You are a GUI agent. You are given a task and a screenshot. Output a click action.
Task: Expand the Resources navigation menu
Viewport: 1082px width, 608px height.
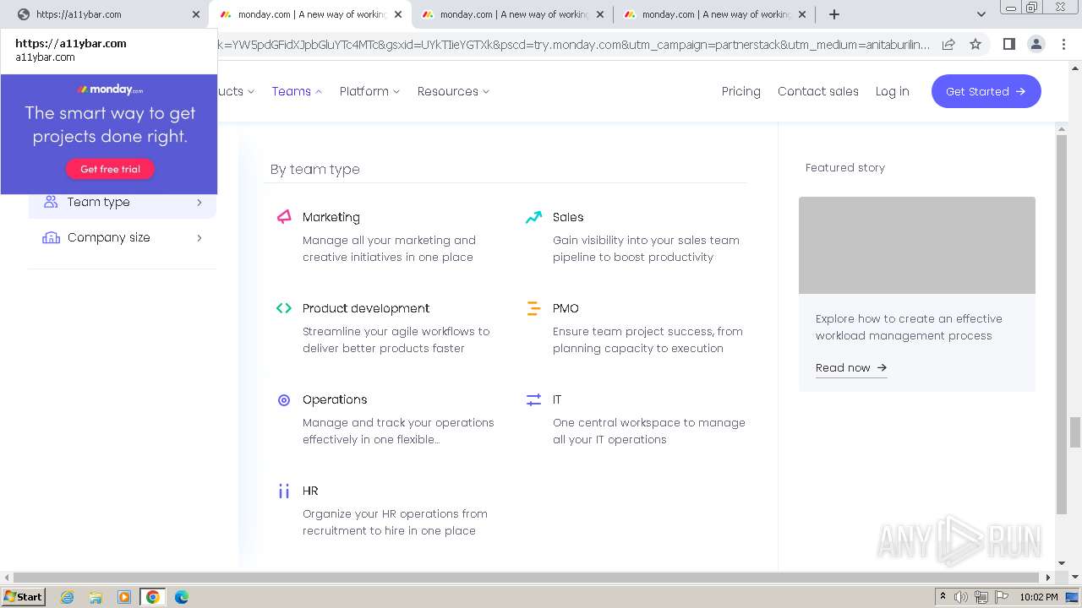pos(453,91)
